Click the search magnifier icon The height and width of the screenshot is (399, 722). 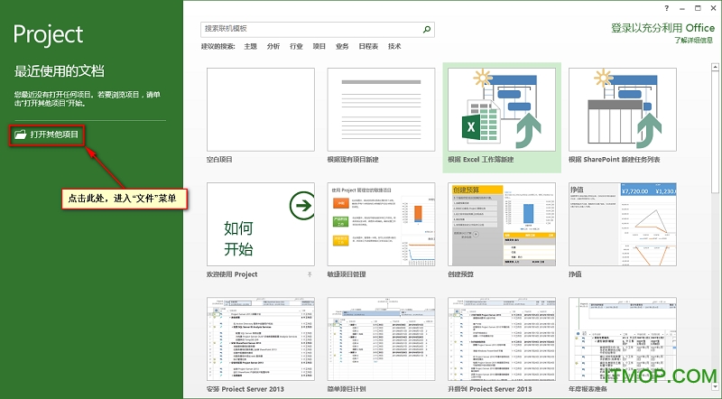coord(426,30)
